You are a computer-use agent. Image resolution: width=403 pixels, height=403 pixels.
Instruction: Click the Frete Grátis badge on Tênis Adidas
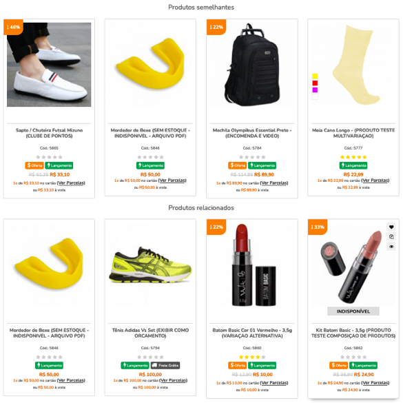(165, 365)
